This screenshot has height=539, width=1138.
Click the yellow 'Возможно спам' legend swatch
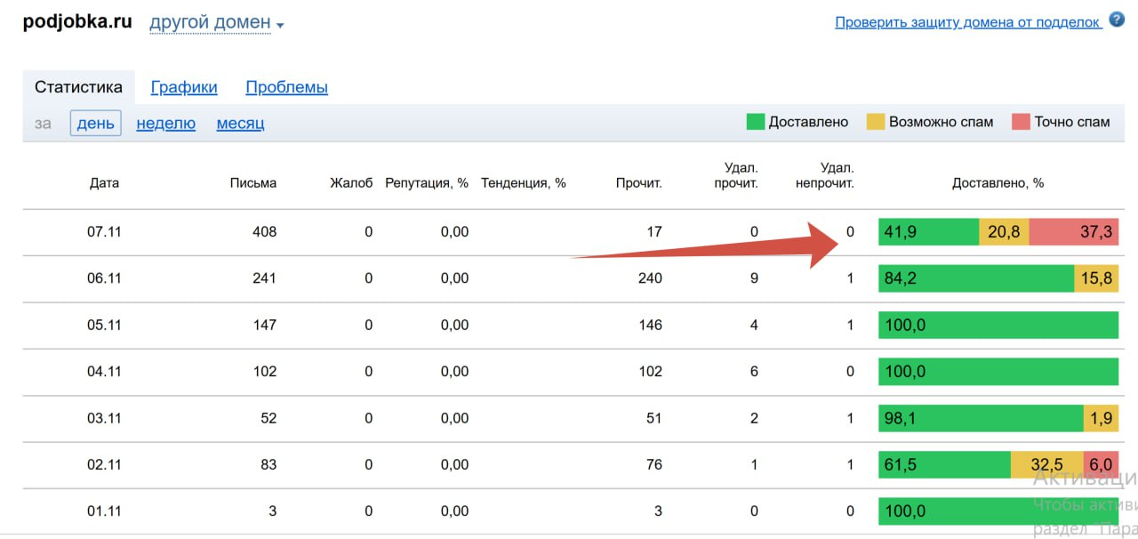[876, 122]
